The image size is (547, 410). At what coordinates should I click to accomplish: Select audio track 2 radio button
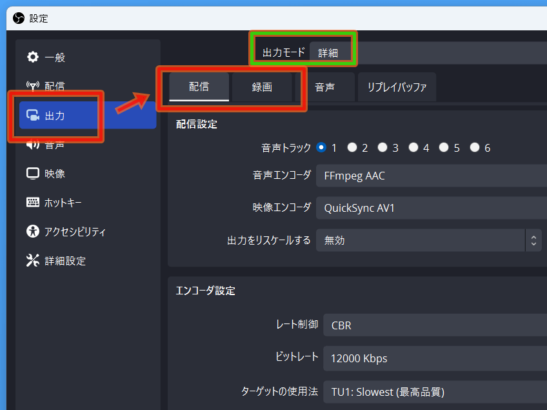352,147
